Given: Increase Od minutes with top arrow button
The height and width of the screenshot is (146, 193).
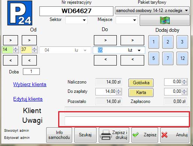Looking at the screenshot, I should click(29, 40).
